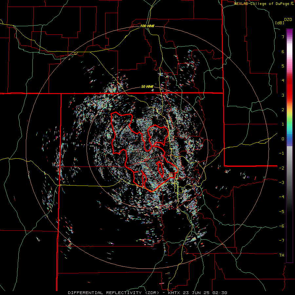The height and width of the screenshot is (295, 295).
Task: Click the ZDR color scale bar
Action: click(x=289, y=146)
